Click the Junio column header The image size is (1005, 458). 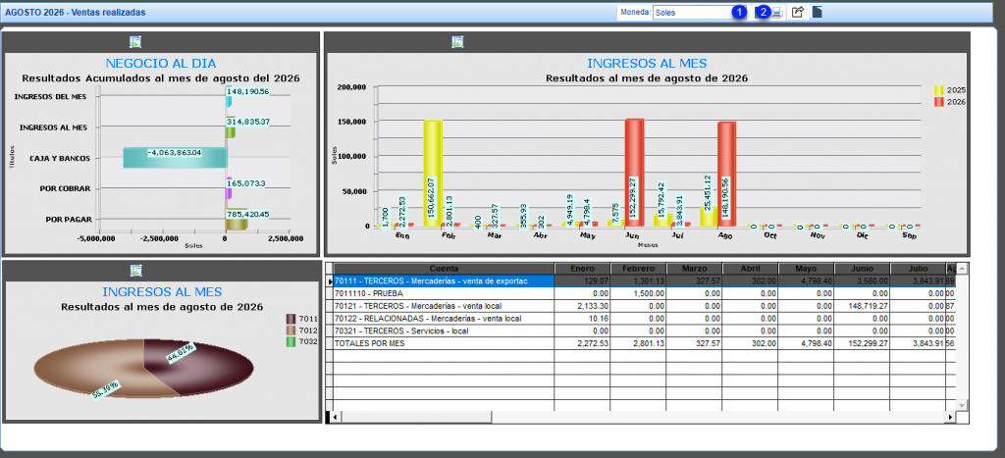[862, 269]
